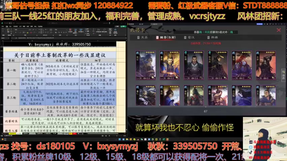Image resolution: width=287 pixels, height=161 pixels.
Task: Open the 筛选 filter button on panel edge
Action: [x=283, y=75]
